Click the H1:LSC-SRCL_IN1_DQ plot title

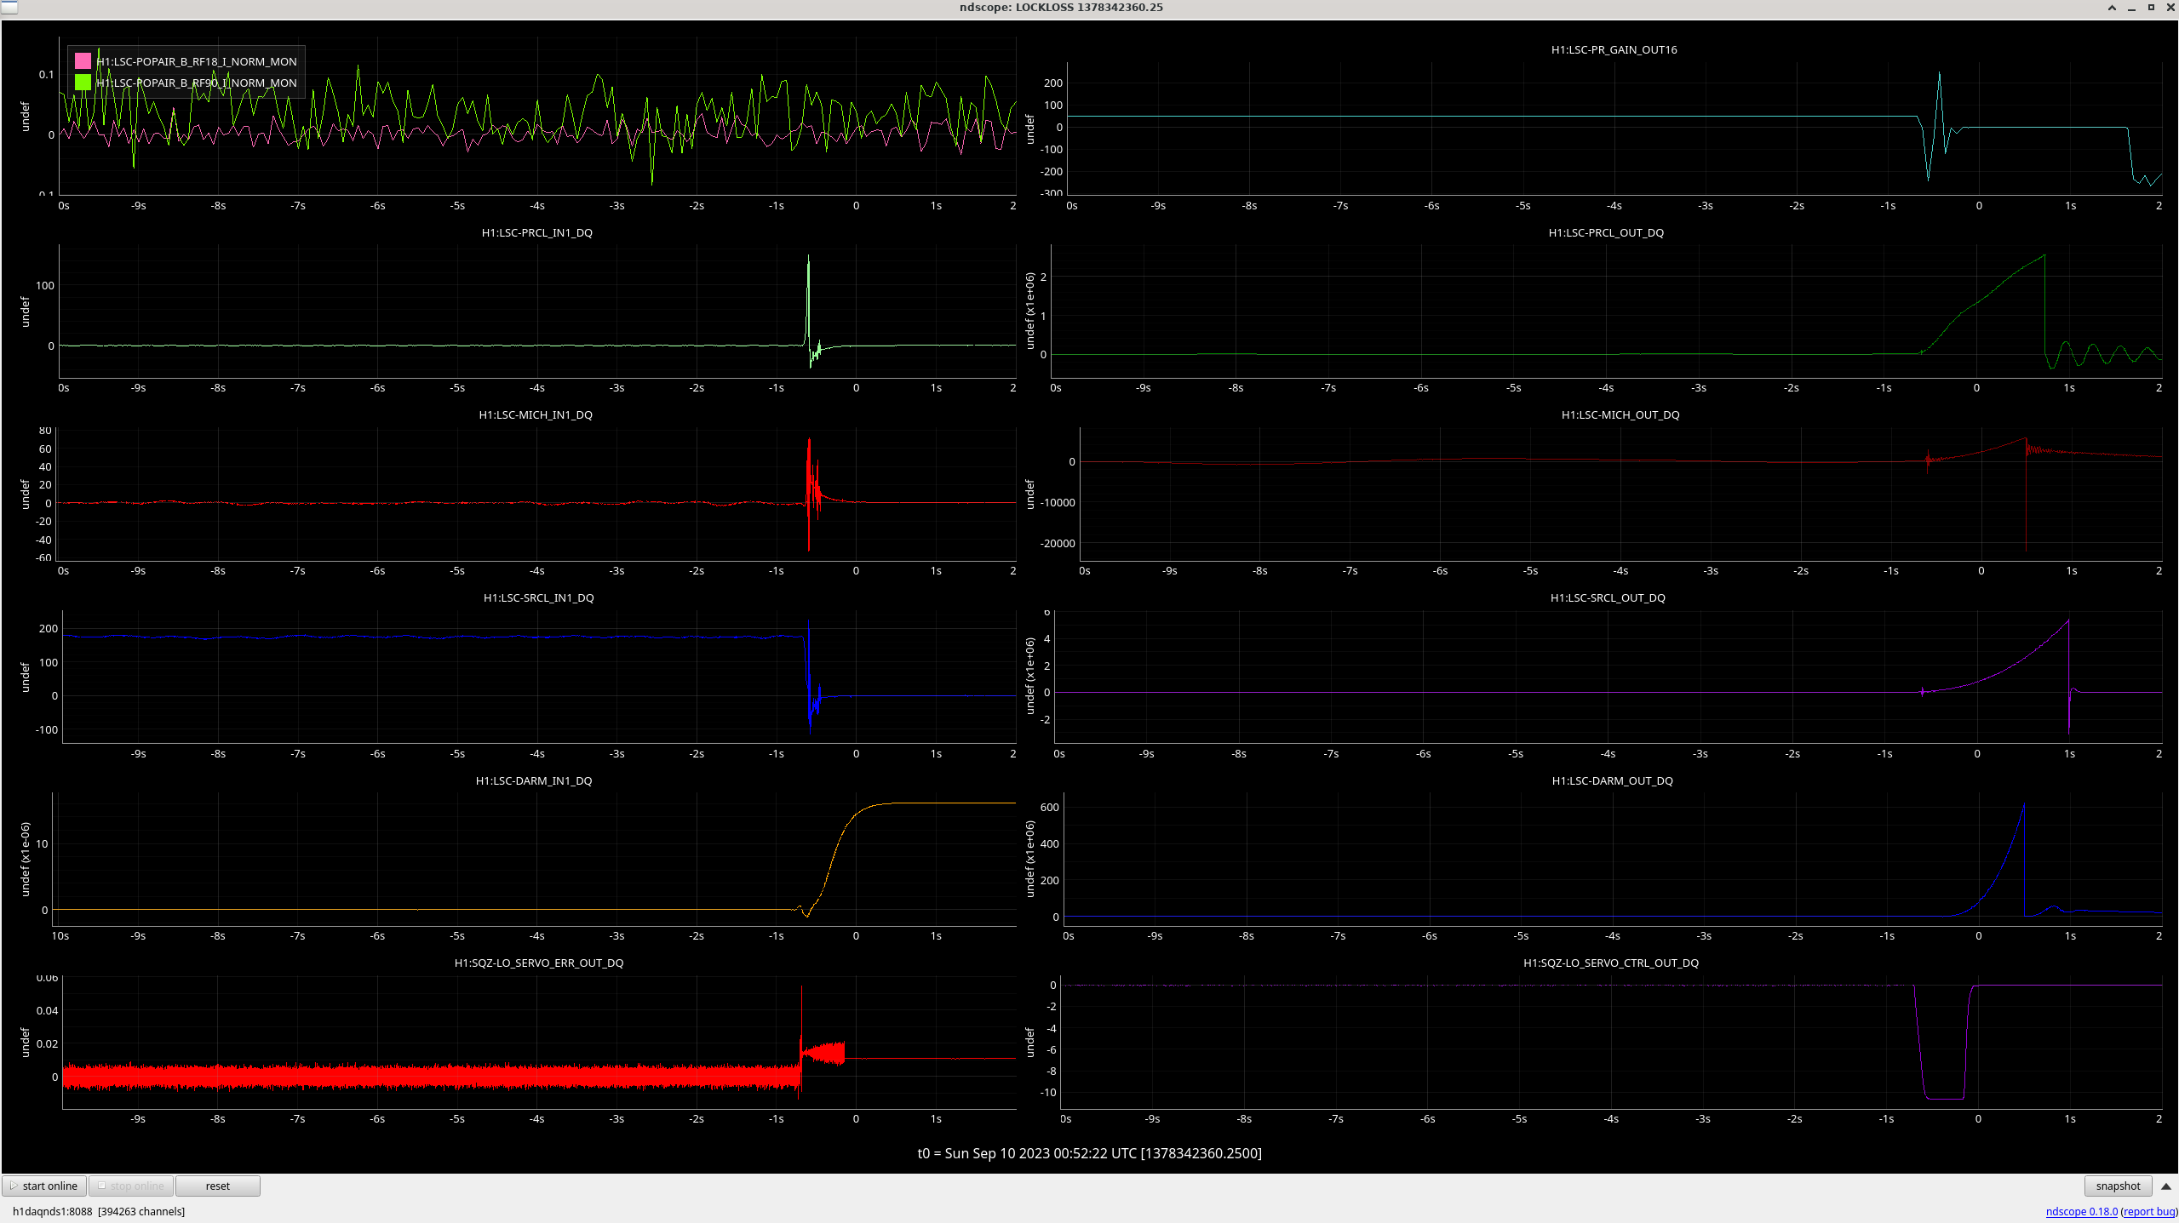pyautogui.click(x=538, y=597)
